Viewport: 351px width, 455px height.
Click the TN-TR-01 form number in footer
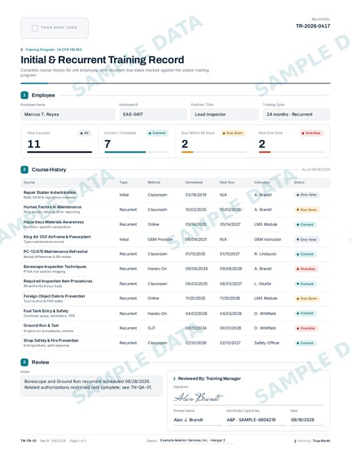point(28,441)
